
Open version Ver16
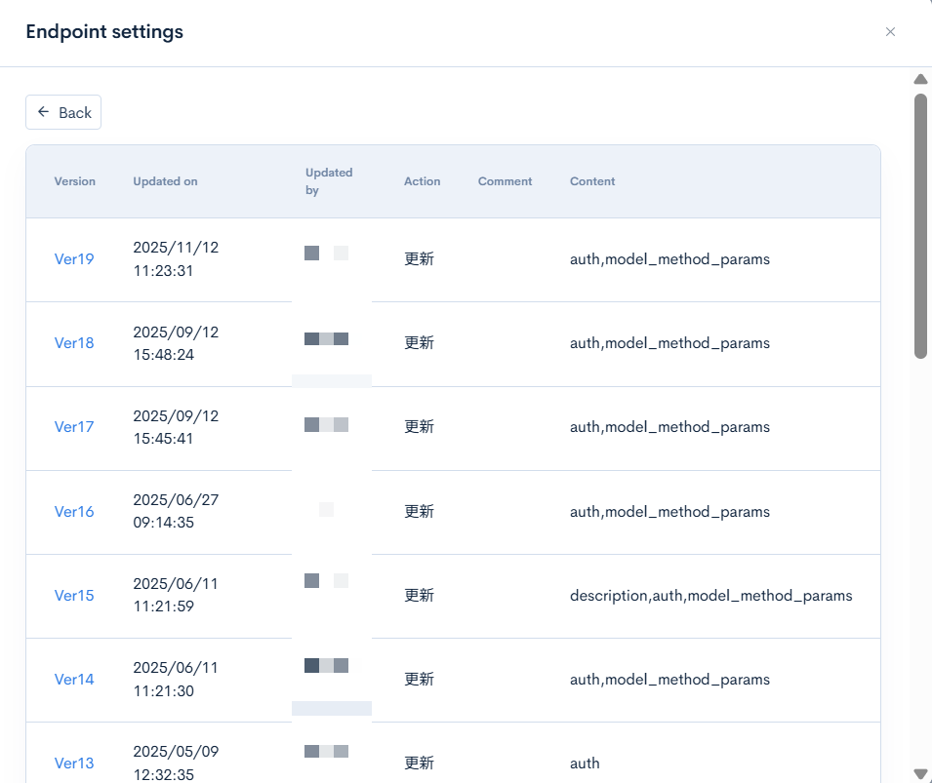(x=74, y=511)
